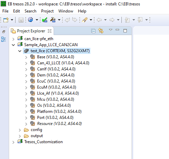Select Can_43_LLCE (V1.0.4, AS4.4.0) entry
The image size is (169, 159).
tap(63, 63)
